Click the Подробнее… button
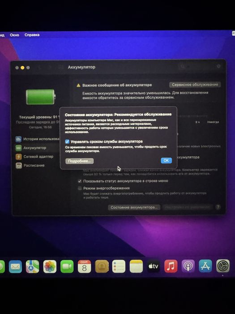This screenshot has height=314, width=235. [x=79, y=161]
